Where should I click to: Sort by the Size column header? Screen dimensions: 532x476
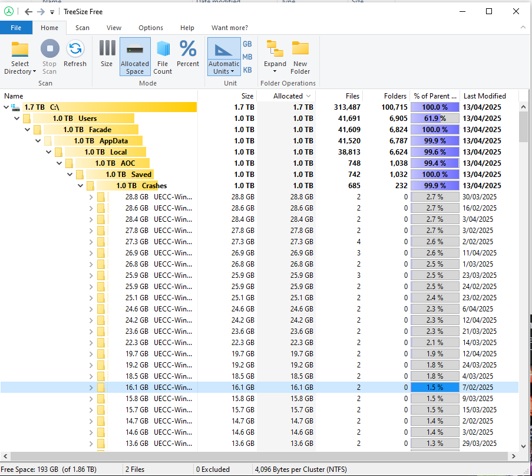[x=227, y=96]
